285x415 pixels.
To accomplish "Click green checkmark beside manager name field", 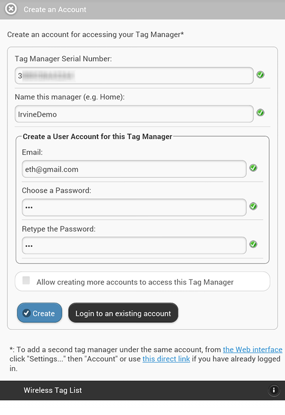I will (x=261, y=113).
